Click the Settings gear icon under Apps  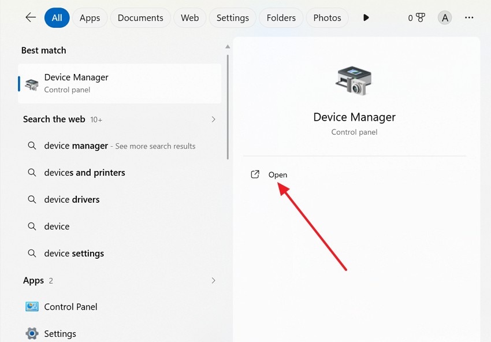(31, 333)
